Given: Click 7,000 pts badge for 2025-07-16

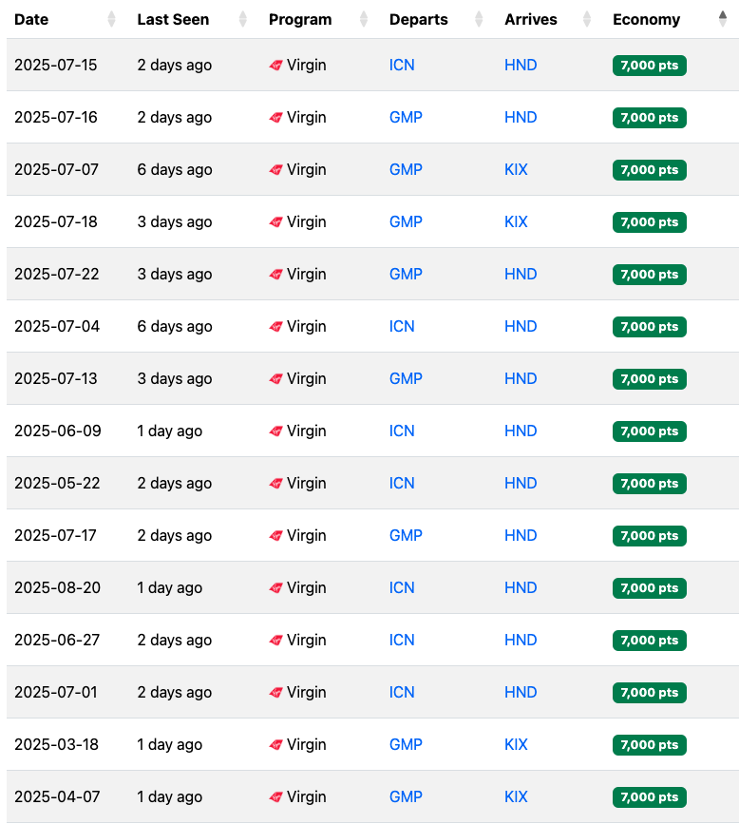Looking at the screenshot, I should click(649, 118).
